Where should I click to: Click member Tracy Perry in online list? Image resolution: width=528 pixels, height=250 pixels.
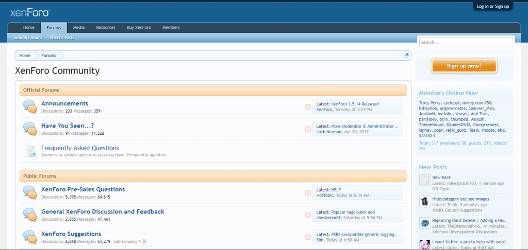[430, 103]
